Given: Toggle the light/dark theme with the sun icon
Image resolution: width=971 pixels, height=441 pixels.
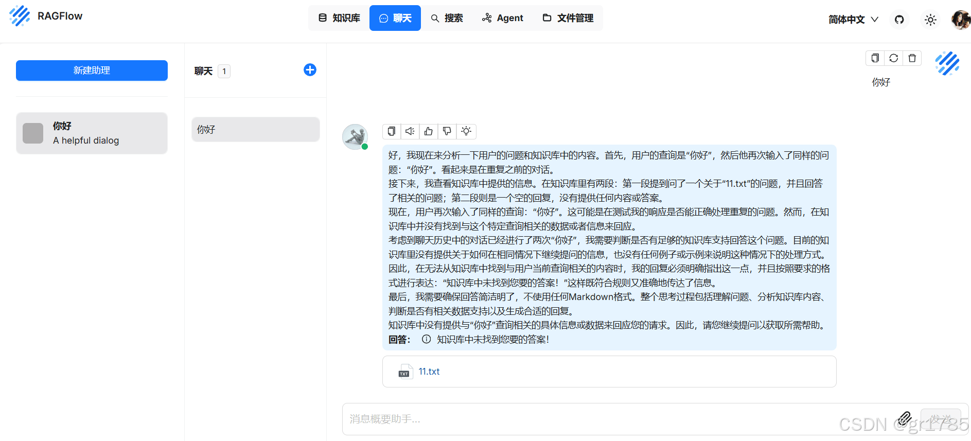Looking at the screenshot, I should tap(930, 20).
